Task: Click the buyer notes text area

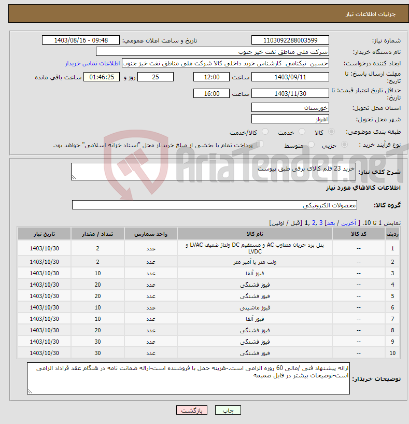Action: [188, 378]
